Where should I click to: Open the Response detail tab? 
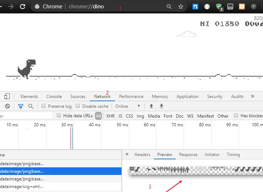(x=188, y=155)
